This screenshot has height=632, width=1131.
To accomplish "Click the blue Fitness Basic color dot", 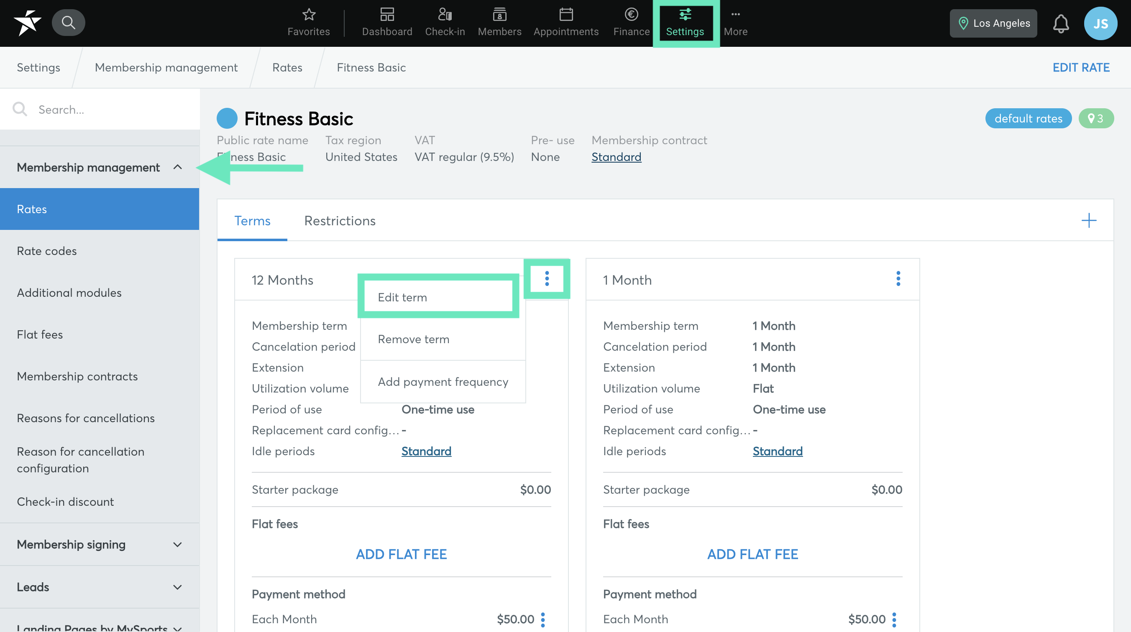I will coord(227,119).
